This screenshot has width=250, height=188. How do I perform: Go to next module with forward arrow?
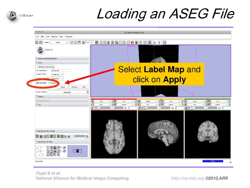(75, 43)
